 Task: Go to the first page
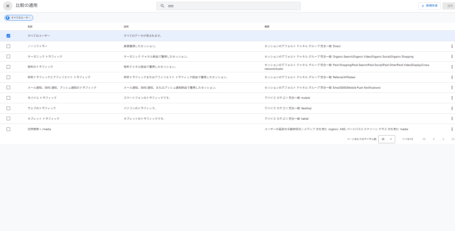tap(424, 139)
